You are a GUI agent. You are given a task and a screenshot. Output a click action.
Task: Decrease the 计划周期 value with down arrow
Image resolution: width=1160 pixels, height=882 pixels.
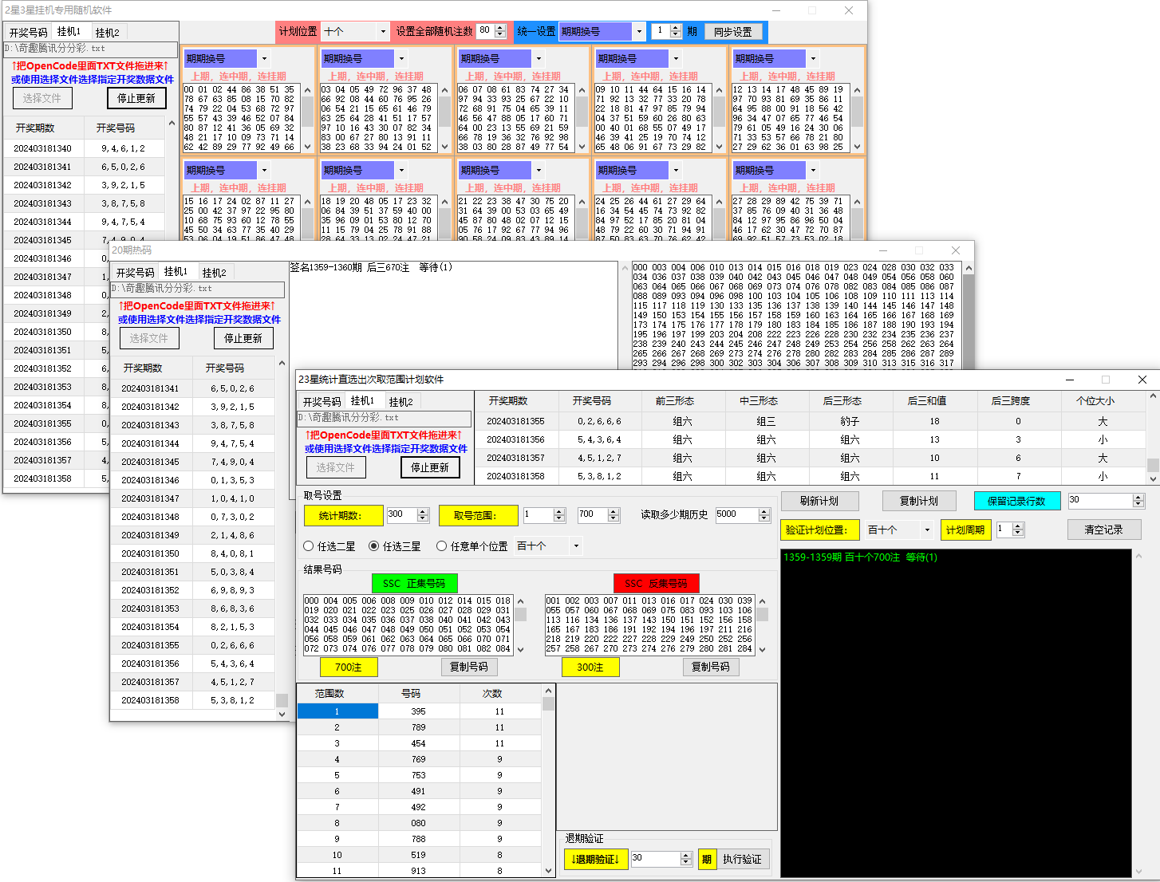coord(1017,534)
